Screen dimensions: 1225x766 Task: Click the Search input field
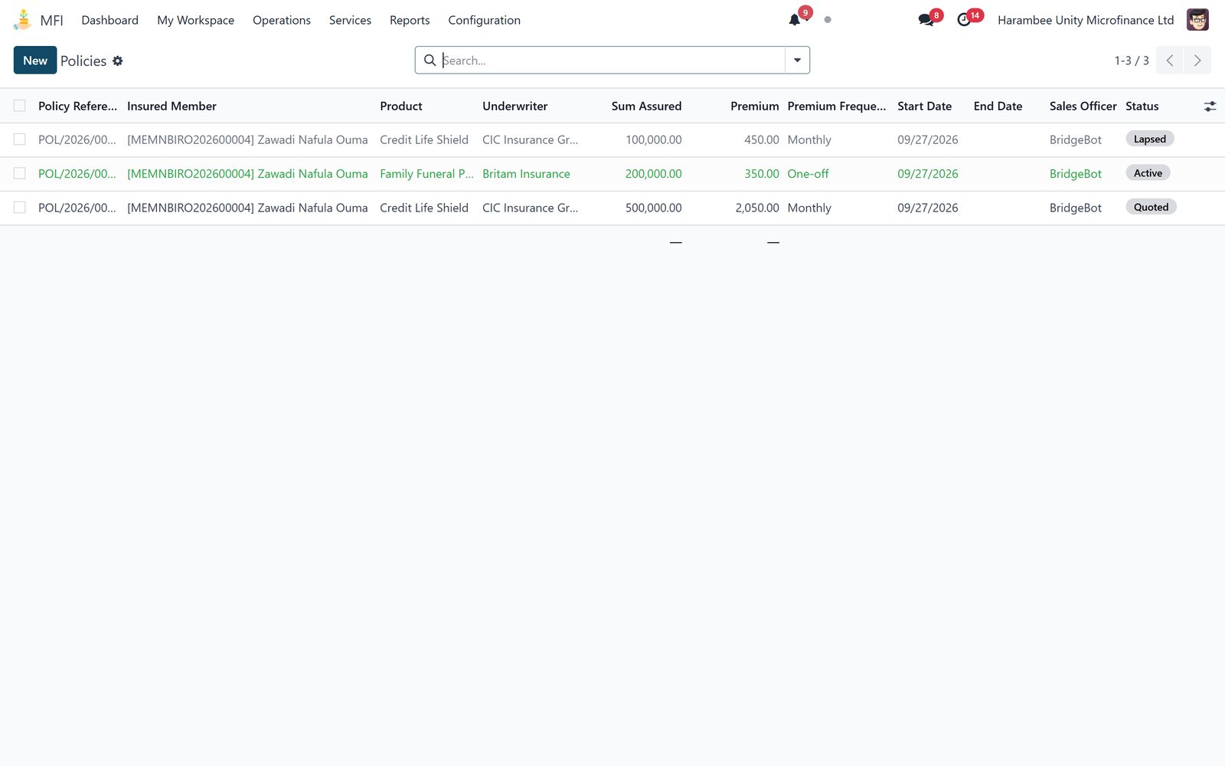(x=612, y=61)
